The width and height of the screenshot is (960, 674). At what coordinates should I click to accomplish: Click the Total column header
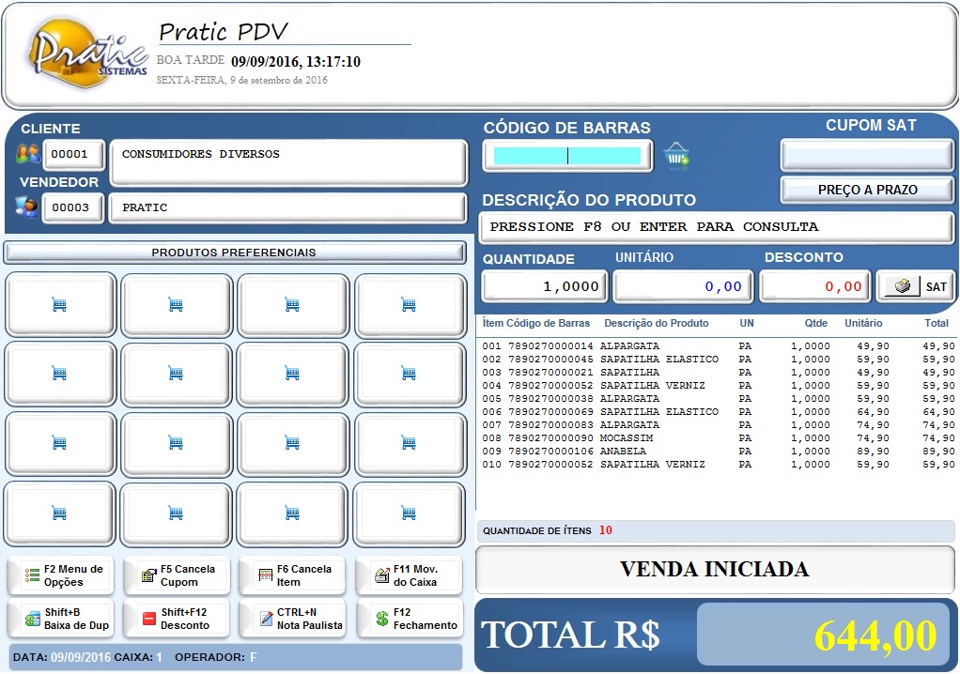(x=937, y=324)
